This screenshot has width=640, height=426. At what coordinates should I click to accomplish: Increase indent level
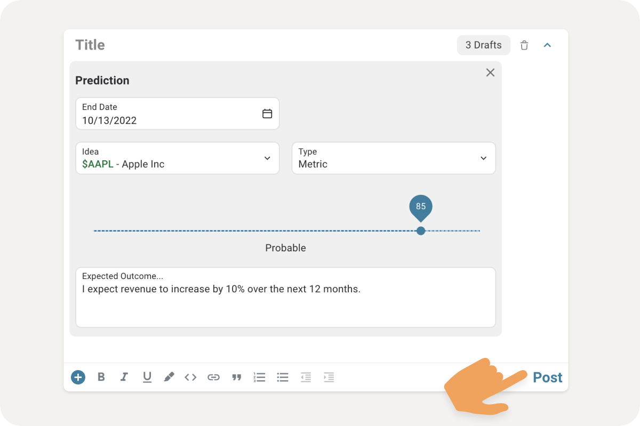329,377
